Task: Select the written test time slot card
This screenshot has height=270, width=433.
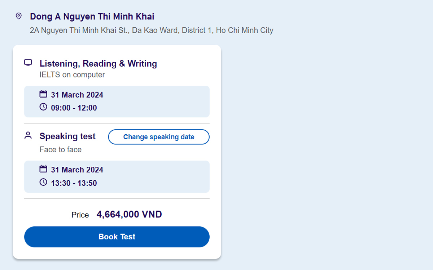Action: [x=117, y=101]
